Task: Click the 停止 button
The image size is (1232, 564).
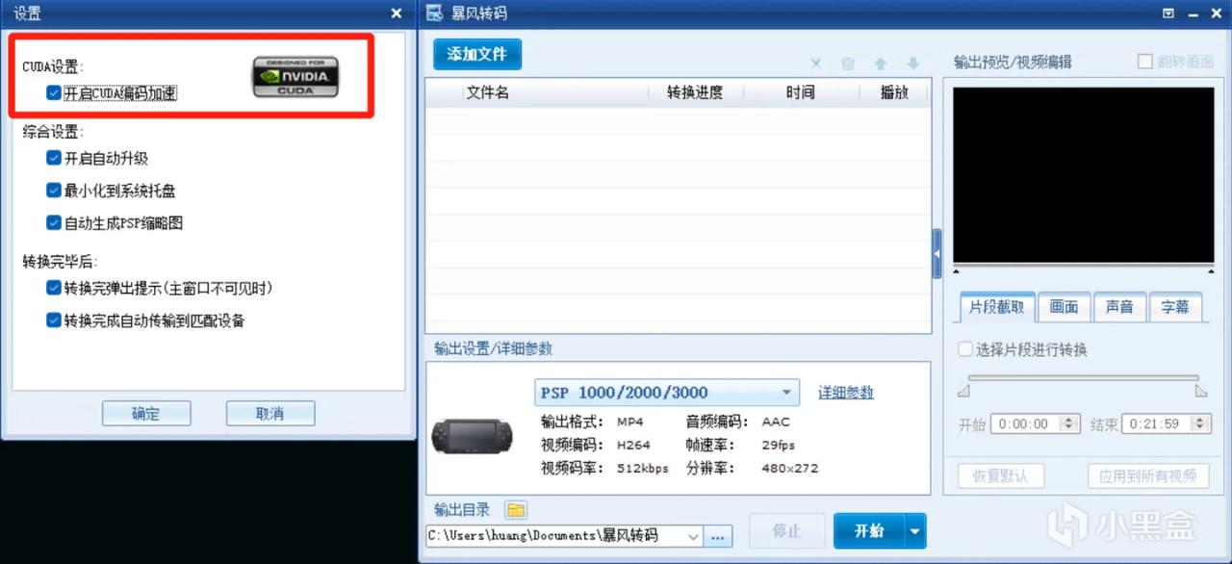Action: coord(787,530)
